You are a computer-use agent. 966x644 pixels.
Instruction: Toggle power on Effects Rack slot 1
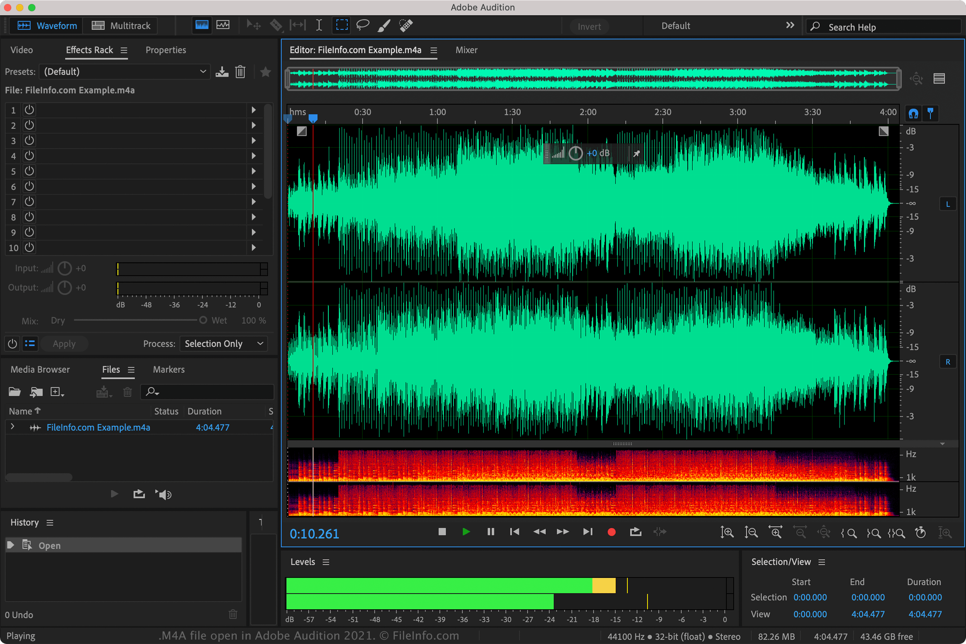(x=29, y=110)
